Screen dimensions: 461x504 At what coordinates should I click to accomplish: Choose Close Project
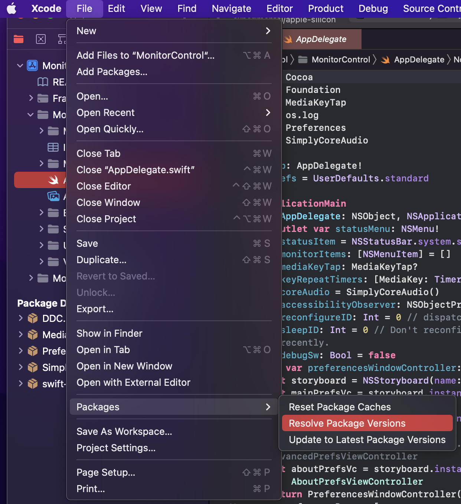pos(174,219)
